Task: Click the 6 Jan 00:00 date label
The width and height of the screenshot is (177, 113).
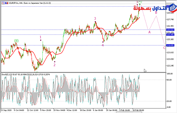Action: tap(98, 110)
